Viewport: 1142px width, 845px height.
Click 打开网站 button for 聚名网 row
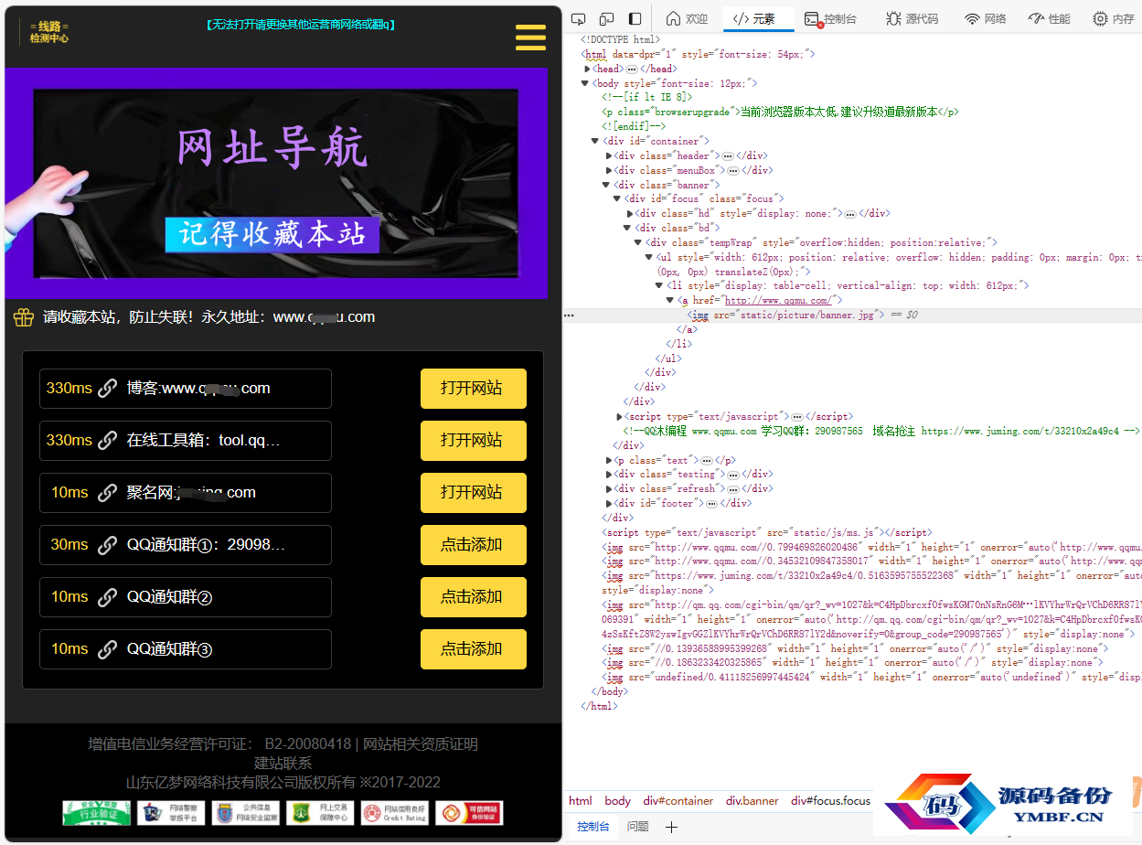tap(474, 493)
